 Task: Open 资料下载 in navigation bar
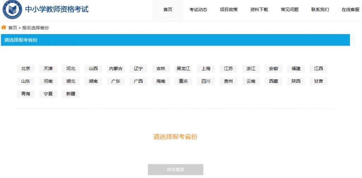click(259, 9)
